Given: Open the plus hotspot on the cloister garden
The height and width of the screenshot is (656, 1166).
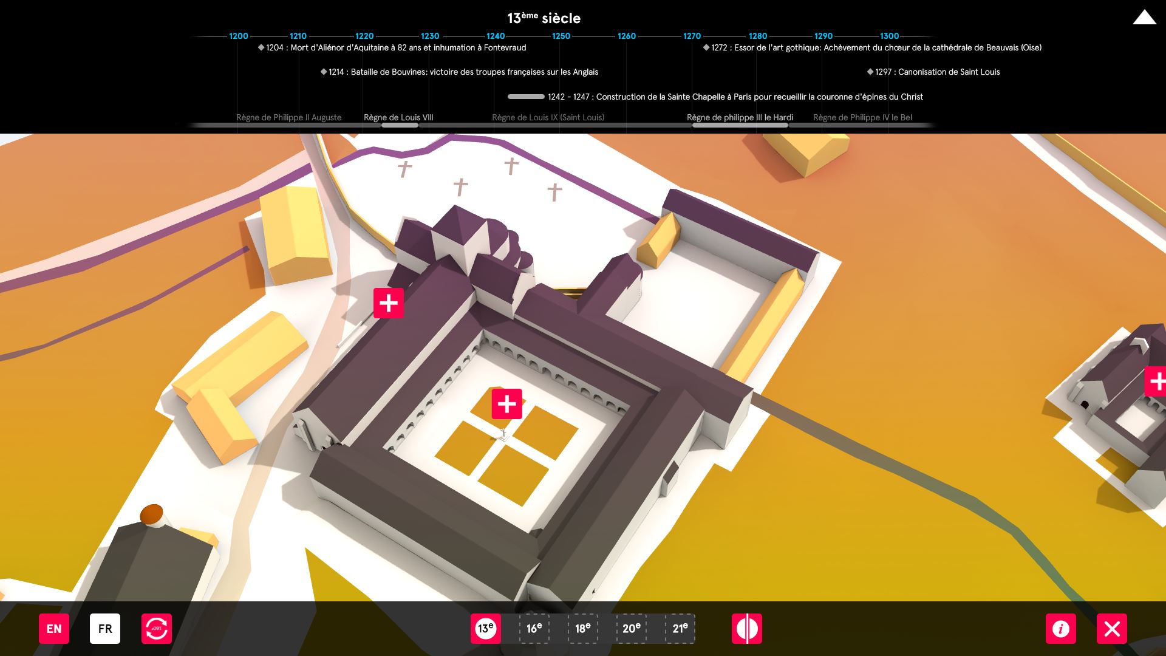Looking at the screenshot, I should (507, 404).
